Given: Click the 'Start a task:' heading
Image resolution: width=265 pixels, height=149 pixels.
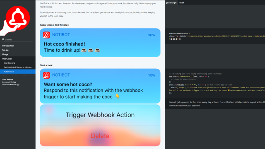Looking at the screenshot, I should click(46, 65).
